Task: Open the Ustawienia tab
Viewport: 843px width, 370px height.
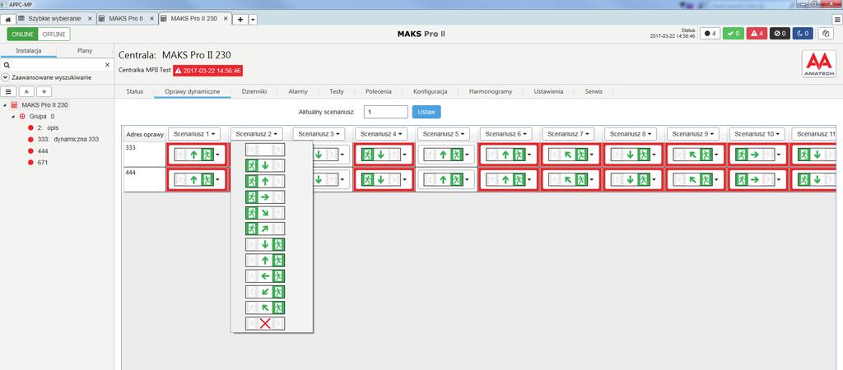Action: click(548, 91)
